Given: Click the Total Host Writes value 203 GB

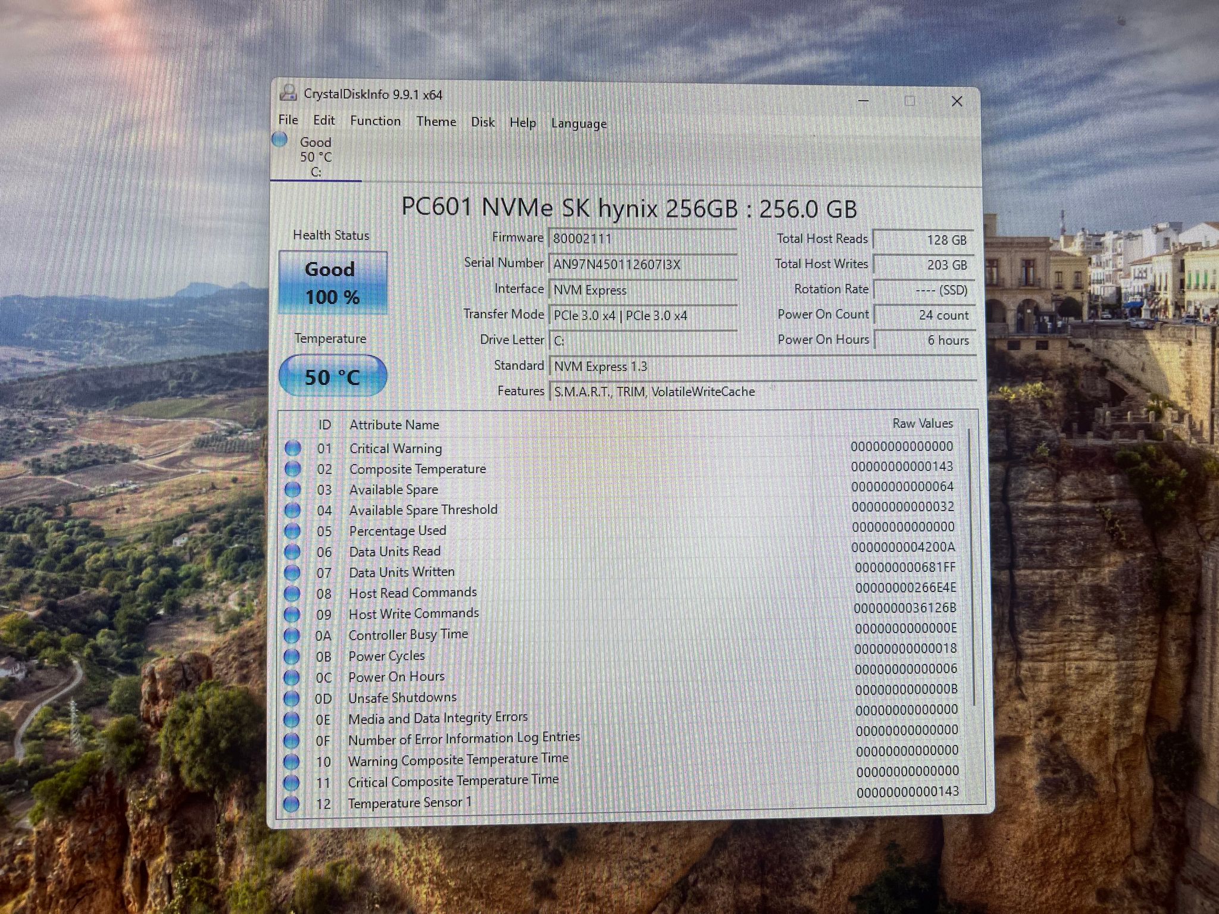Looking at the screenshot, I should pyautogui.click(x=923, y=265).
